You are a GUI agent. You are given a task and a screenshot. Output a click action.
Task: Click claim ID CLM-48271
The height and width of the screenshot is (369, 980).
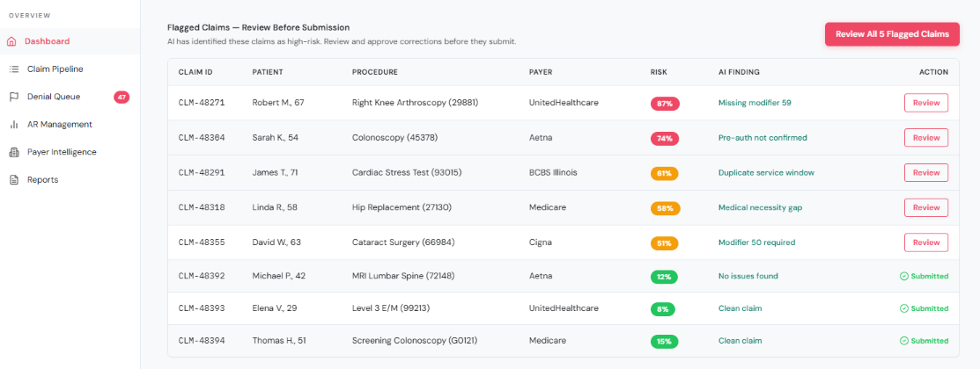click(x=202, y=103)
